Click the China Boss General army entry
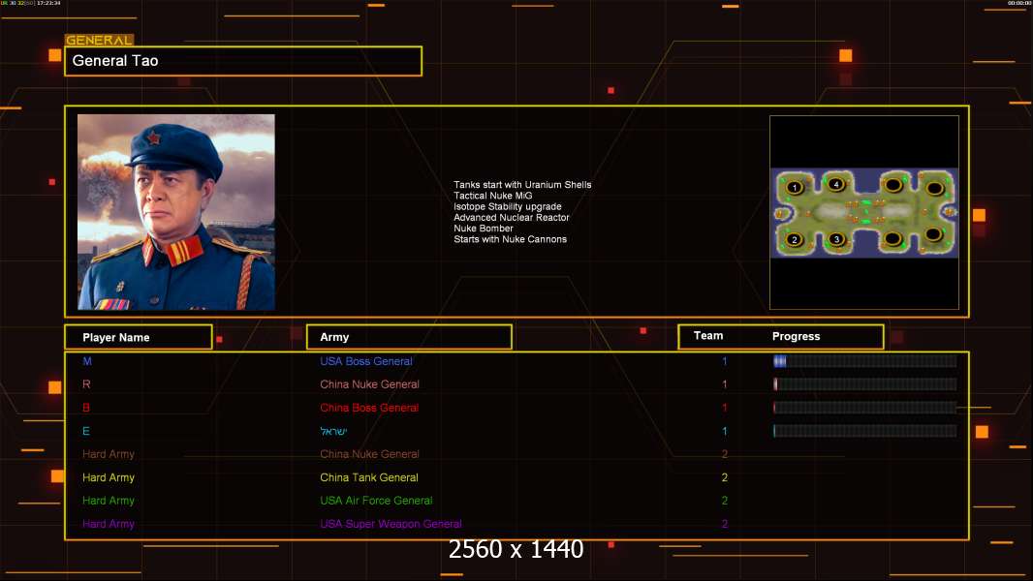Image resolution: width=1033 pixels, height=581 pixels. click(369, 408)
